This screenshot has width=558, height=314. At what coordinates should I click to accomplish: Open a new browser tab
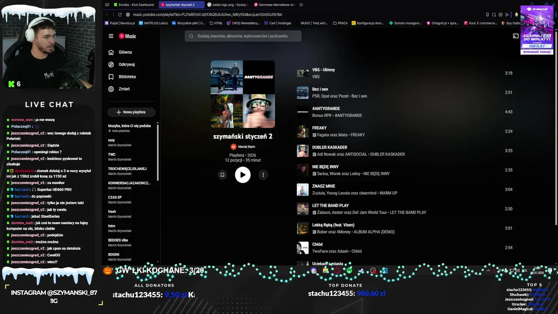pos(301,5)
